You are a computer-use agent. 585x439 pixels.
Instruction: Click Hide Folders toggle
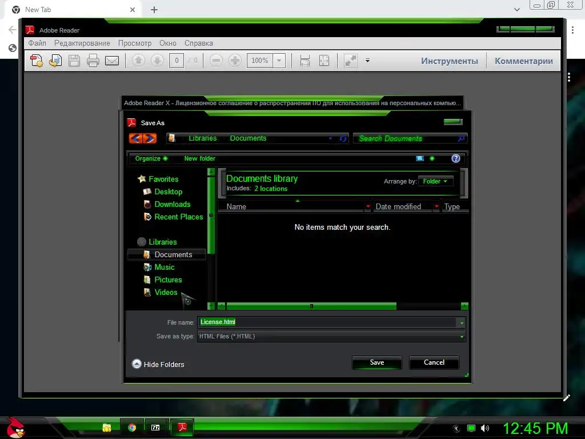click(x=158, y=364)
